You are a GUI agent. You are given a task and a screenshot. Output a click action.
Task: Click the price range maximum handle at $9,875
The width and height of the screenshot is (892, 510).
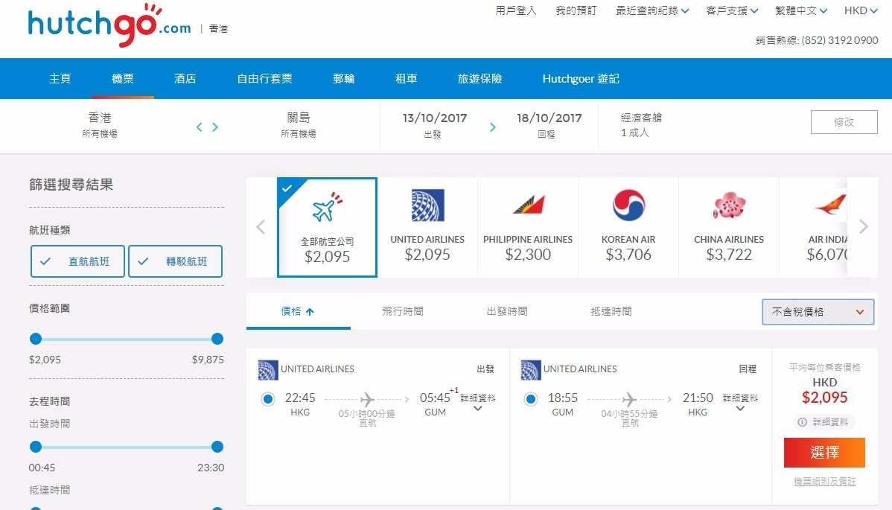point(217,339)
